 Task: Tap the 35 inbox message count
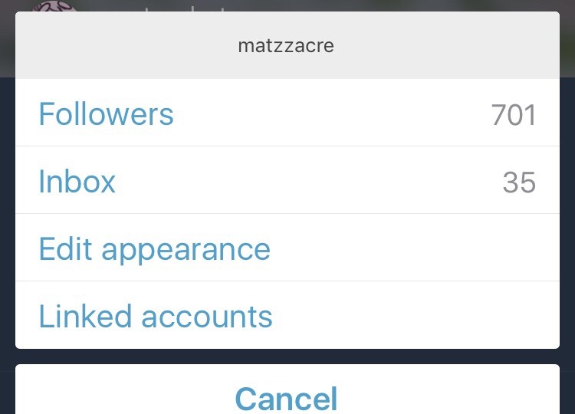pyautogui.click(x=519, y=182)
